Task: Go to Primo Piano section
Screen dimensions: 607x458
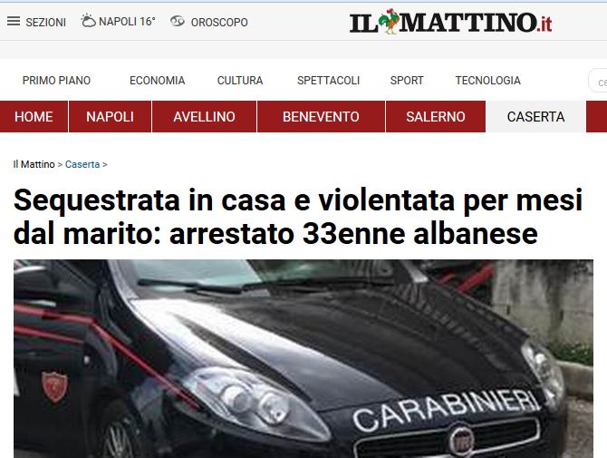Action: (x=56, y=80)
